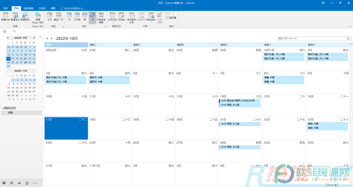
Task: Open Schedule view (日程安排视图)
Action: tap(101, 18)
